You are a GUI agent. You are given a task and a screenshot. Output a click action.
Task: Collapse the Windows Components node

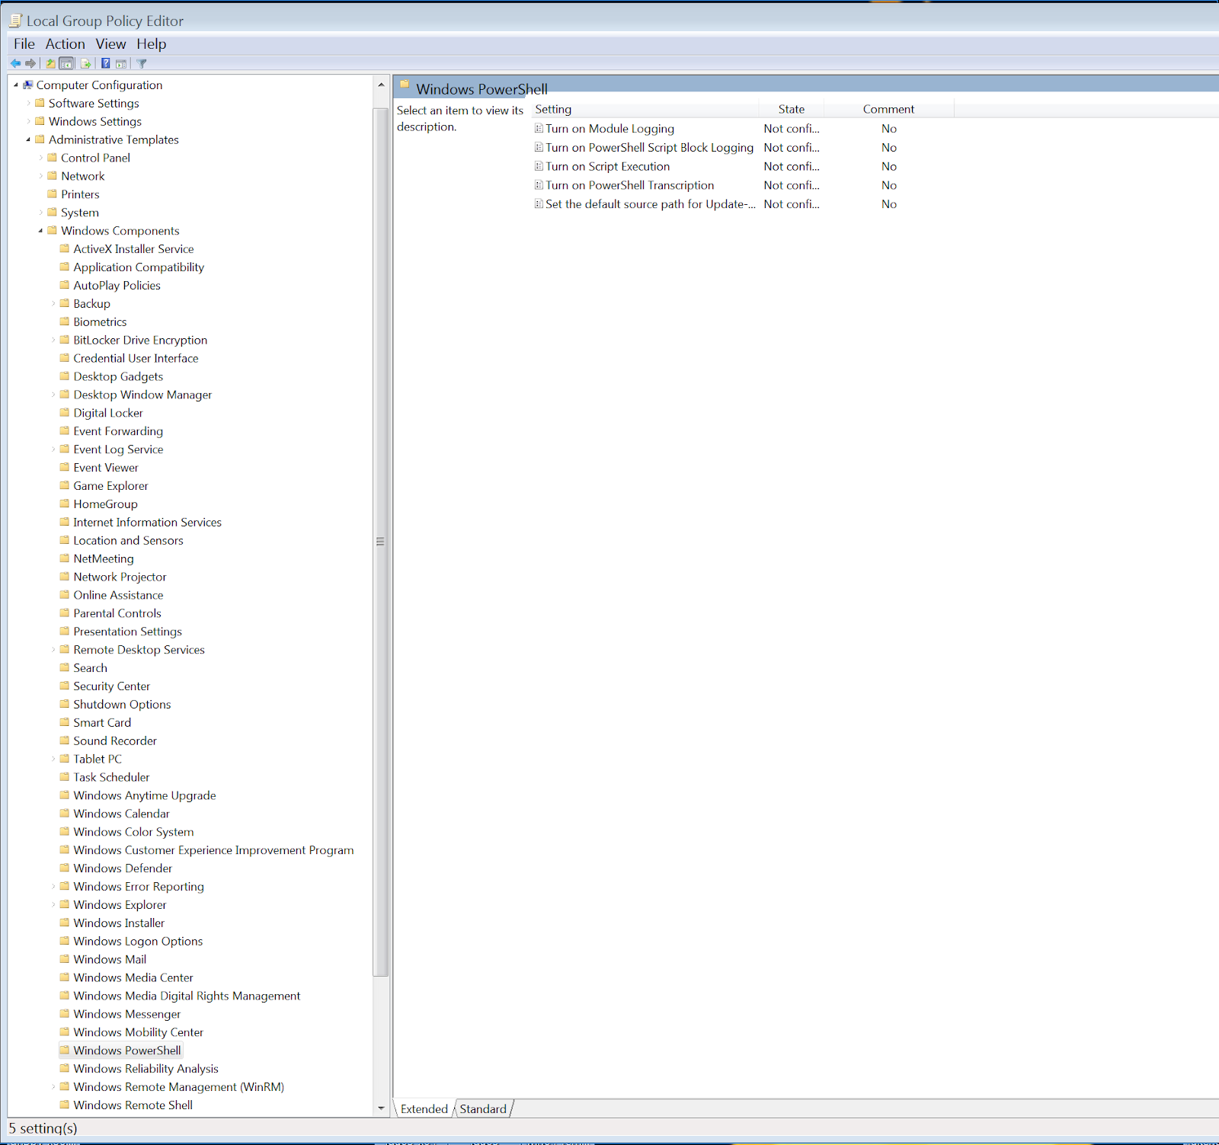[x=41, y=231]
